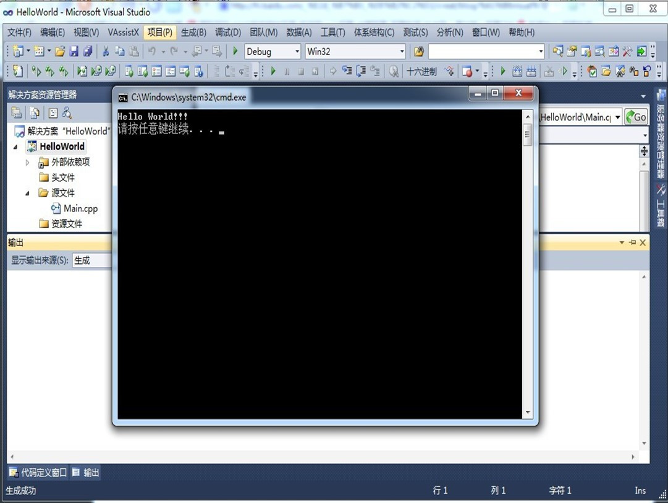Click the Copy icon in the toolbar
Screen dimensions: 668x503
[120, 51]
